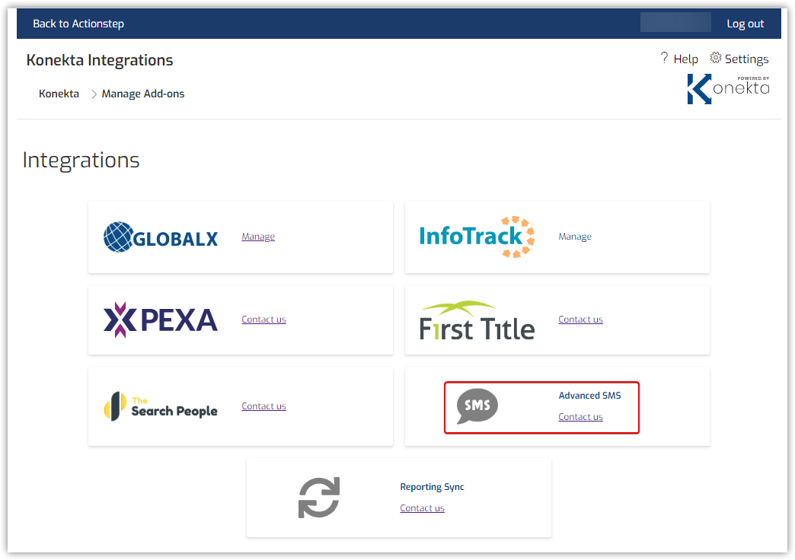Click the Advanced SMS title
The width and height of the screenshot is (795, 560).
point(589,396)
